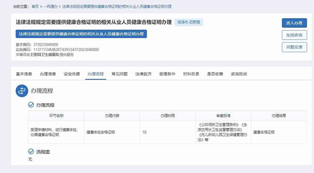Viewport: 314px width, 173px height.
Task: Click the time limit value 10
Action: [144, 132]
